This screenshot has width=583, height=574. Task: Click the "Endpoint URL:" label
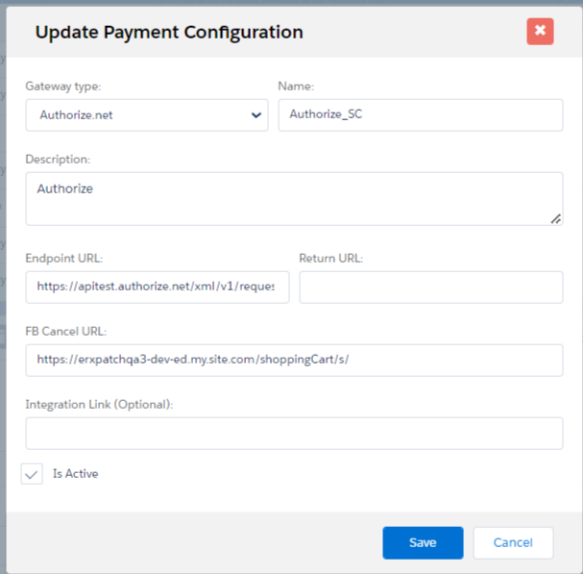[x=63, y=258]
